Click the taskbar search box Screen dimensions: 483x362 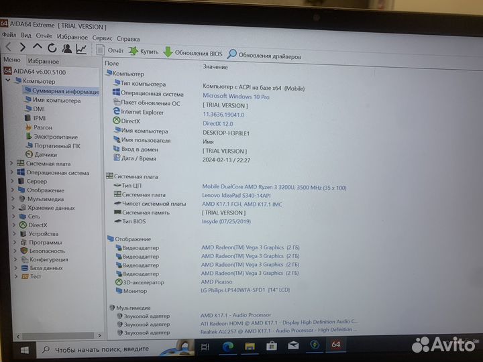[x=115, y=349]
